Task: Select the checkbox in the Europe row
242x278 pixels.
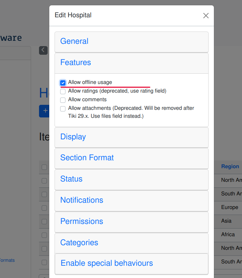Action: (44, 208)
